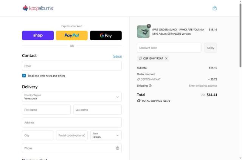Focus the Address field
Screen dimensions: 242x160
coord(72,122)
